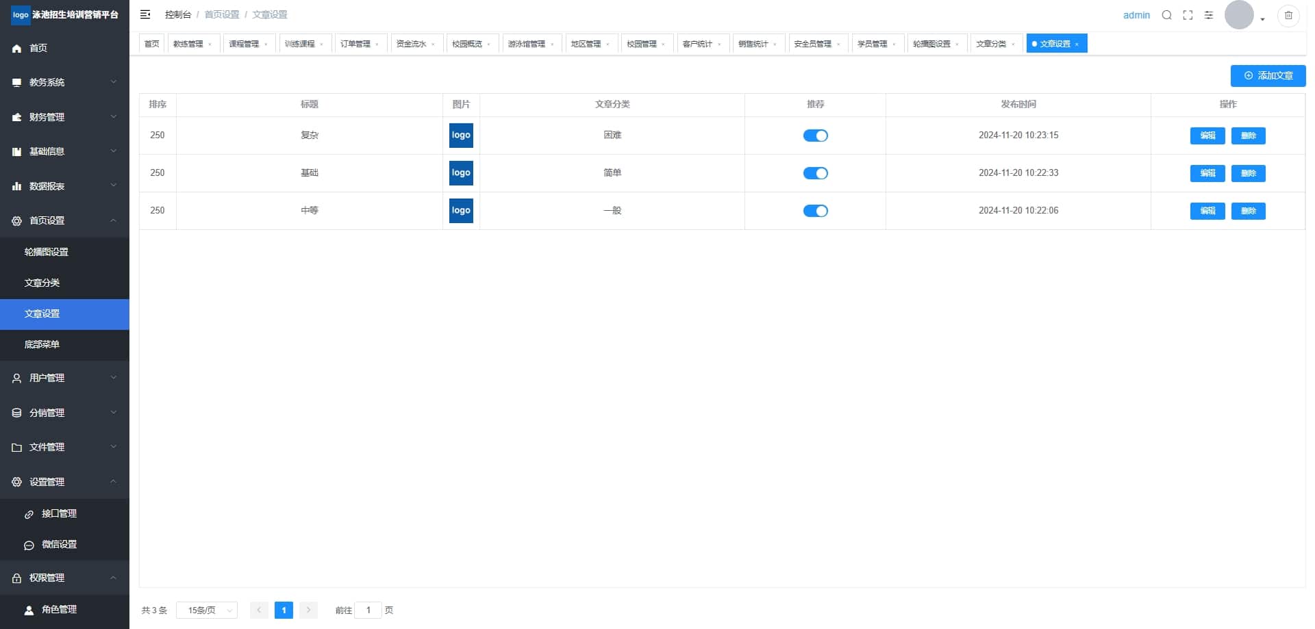Viewport: 1315px width, 629px height.
Task: Toggle 推荐 switch for 中等 article
Action: point(815,211)
